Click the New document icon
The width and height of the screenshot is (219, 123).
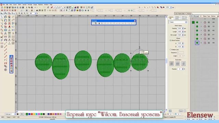point(2,8)
